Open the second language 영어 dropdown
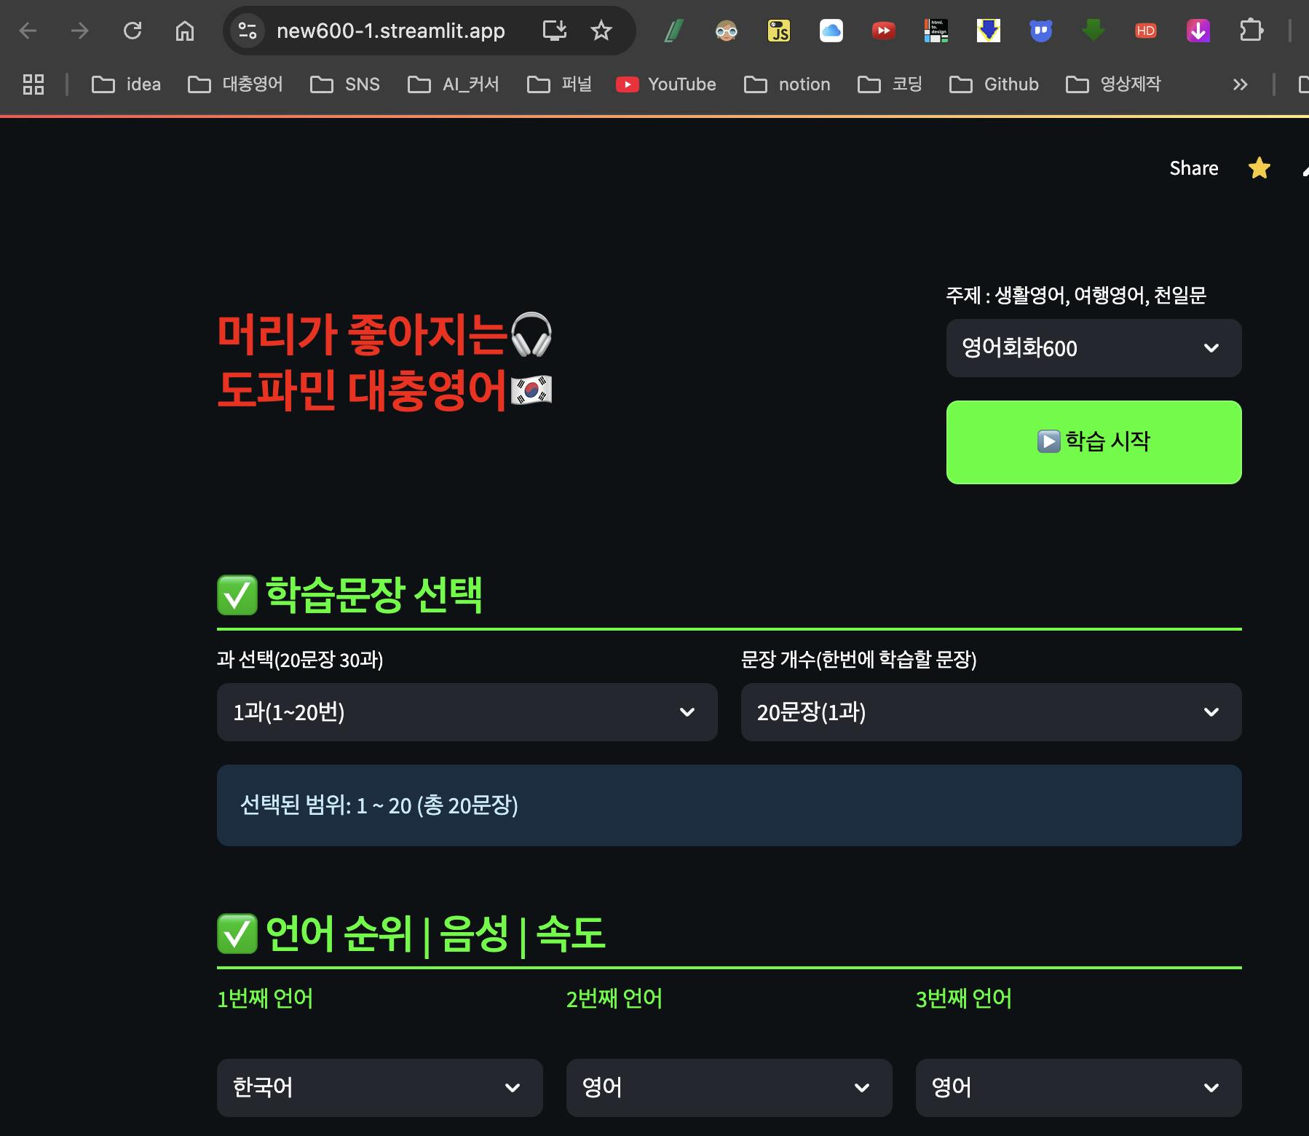The width and height of the screenshot is (1309, 1136). (x=729, y=1088)
